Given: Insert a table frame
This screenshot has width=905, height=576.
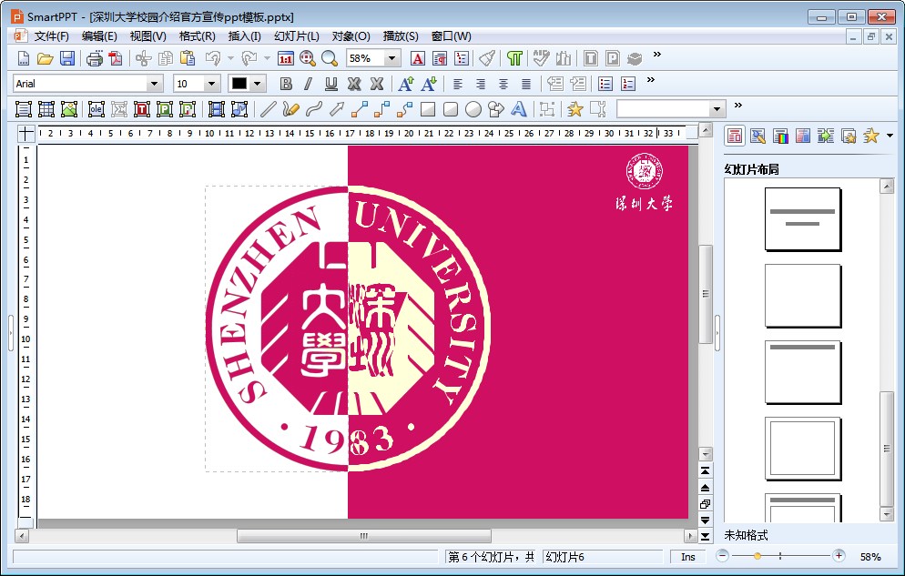Looking at the screenshot, I should tap(46, 109).
